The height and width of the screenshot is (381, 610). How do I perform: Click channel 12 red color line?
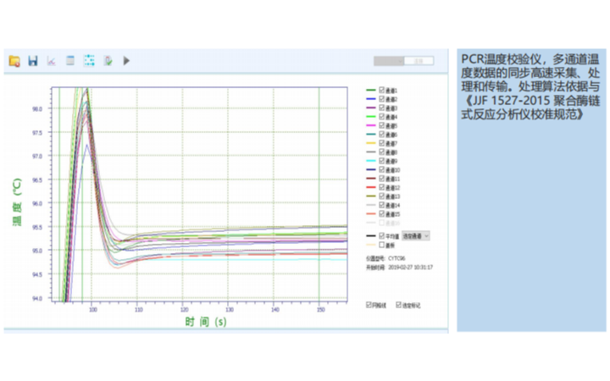(x=371, y=187)
